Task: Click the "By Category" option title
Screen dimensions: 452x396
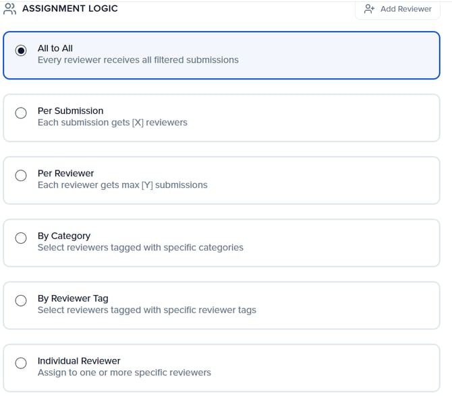Action: [64, 236]
